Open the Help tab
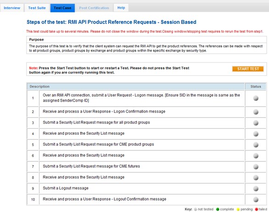Image resolution: width=269 pixels, height=212 pixels. click(x=121, y=8)
